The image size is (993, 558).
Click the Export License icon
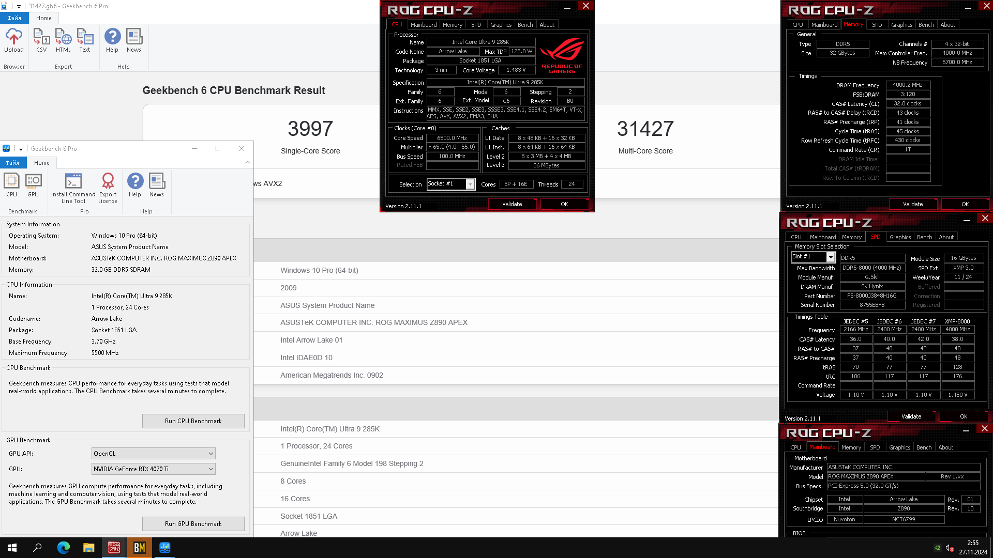tap(108, 188)
